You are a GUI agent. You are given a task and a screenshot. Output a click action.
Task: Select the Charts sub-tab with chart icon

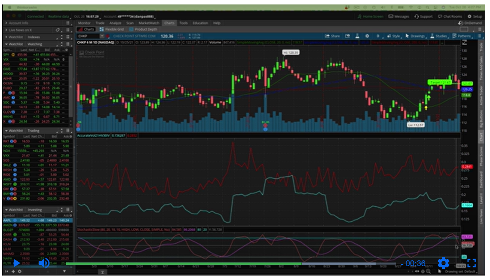point(86,29)
